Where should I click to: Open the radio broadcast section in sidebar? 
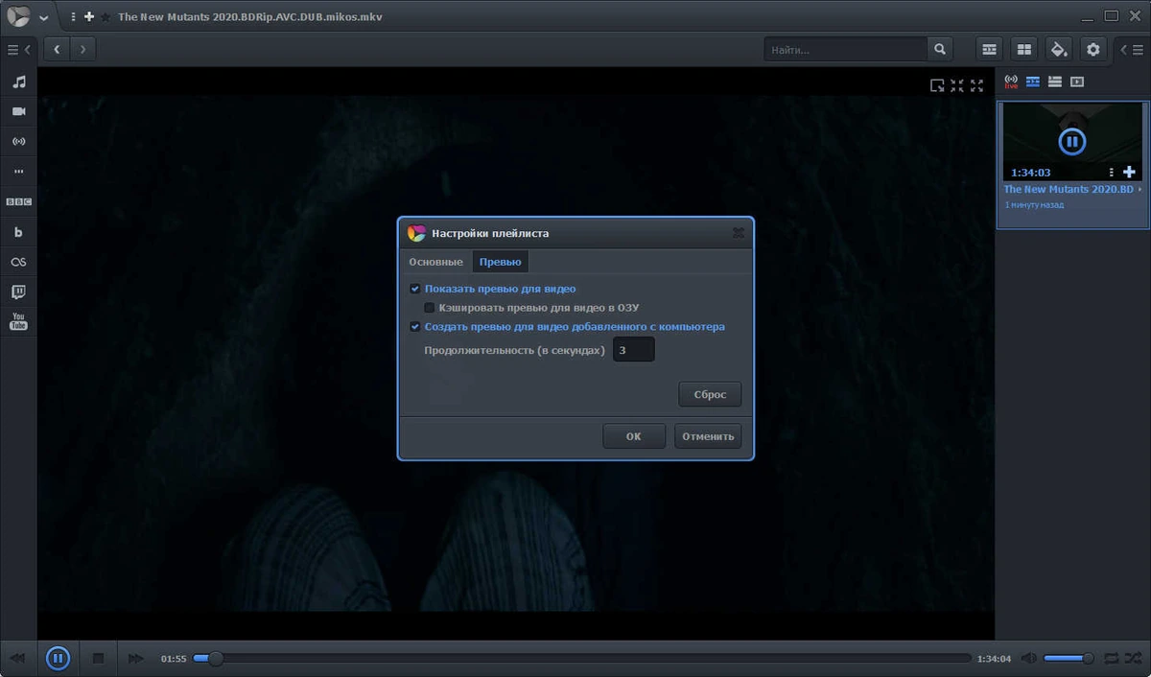18,142
